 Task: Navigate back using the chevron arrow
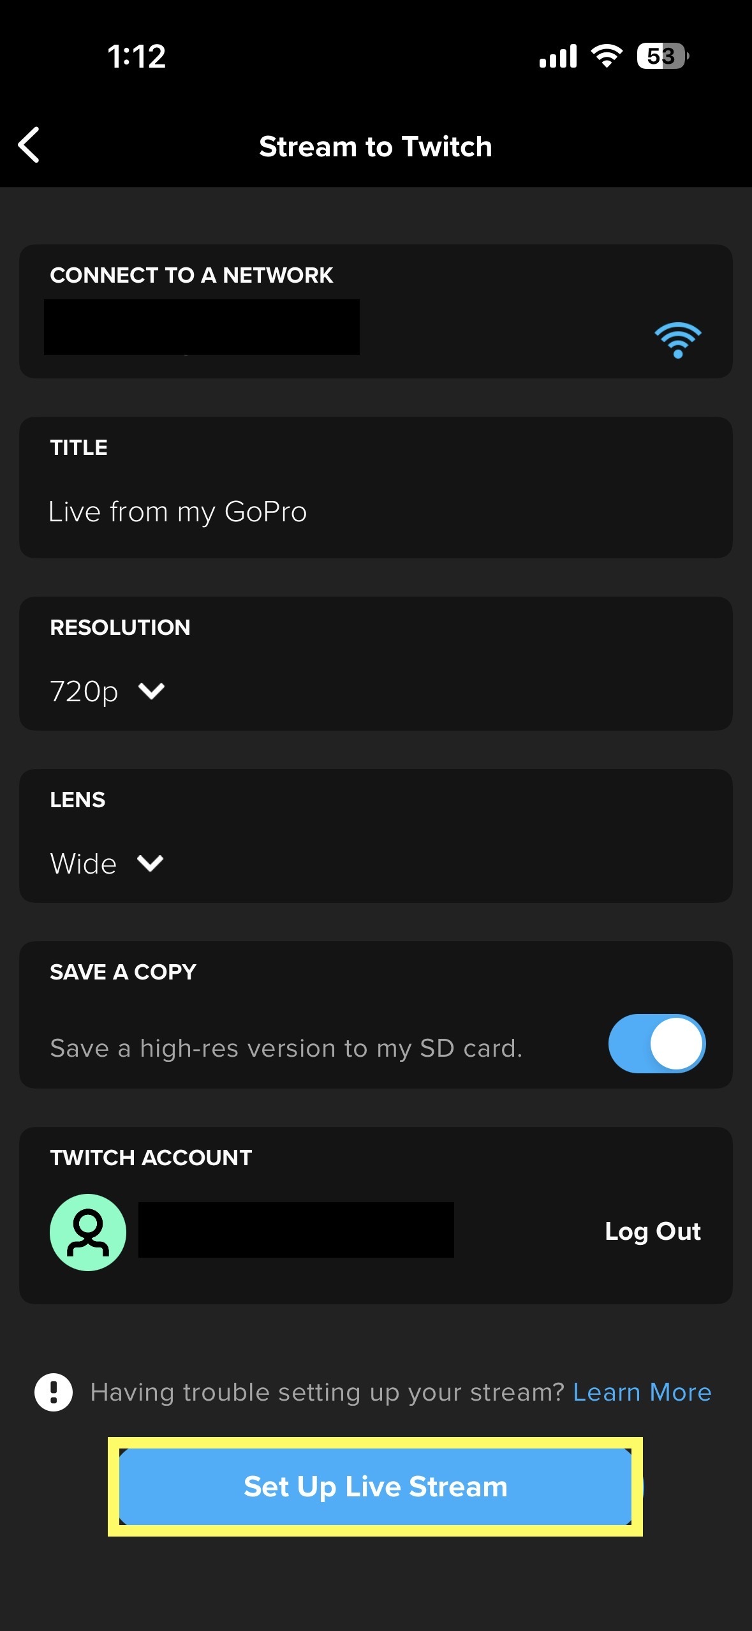point(29,146)
